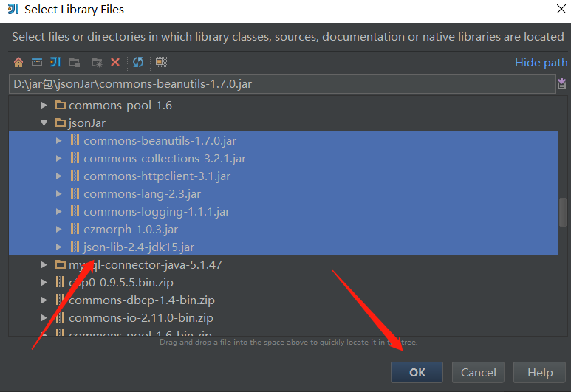Create a new folder
The height and width of the screenshot is (392, 571).
coord(97,63)
